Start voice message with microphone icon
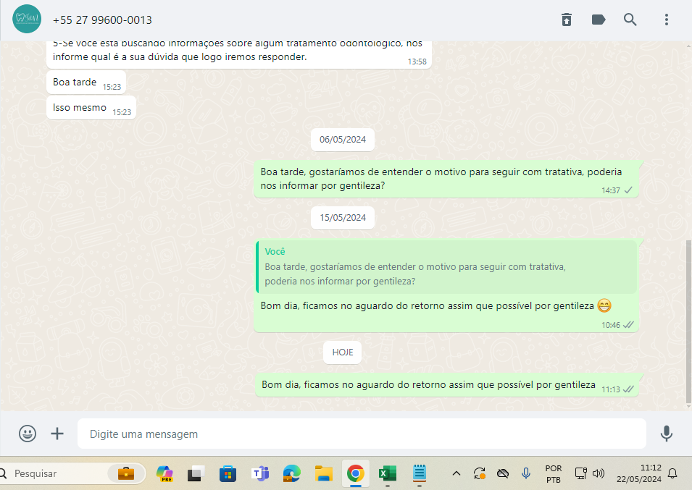 666,434
